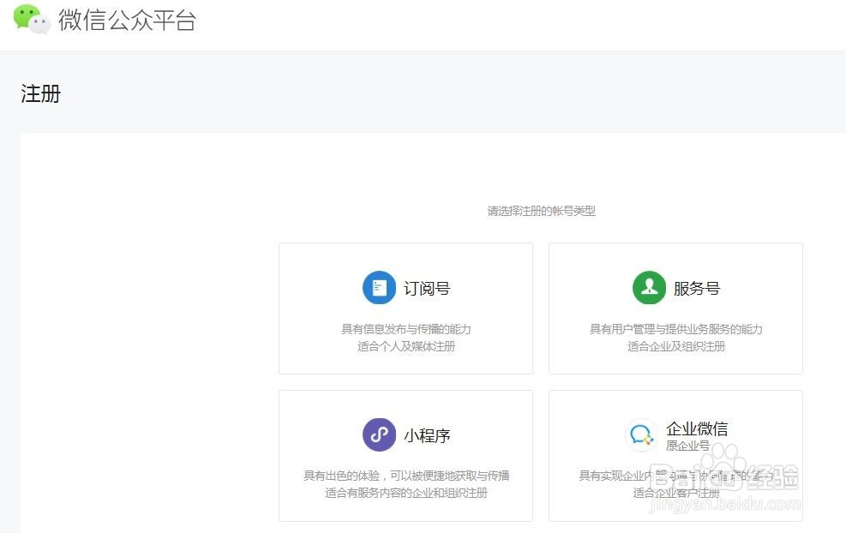
Task: Click the person silhouette in the 服务号 badge
Action: point(650,287)
